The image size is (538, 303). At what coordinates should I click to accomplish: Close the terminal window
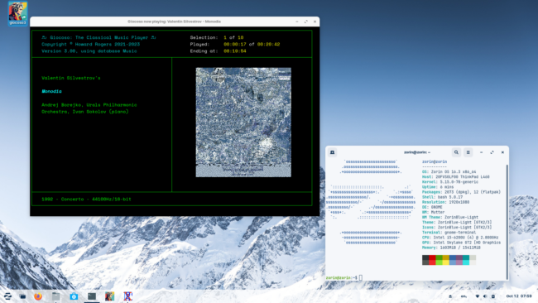(502, 152)
